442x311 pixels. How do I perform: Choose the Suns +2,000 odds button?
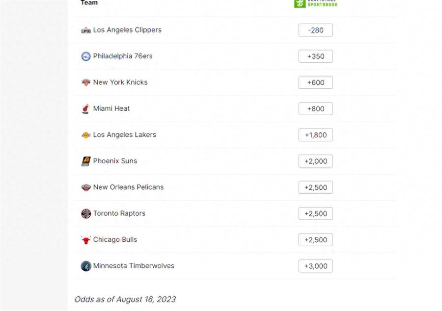[316, 161]
